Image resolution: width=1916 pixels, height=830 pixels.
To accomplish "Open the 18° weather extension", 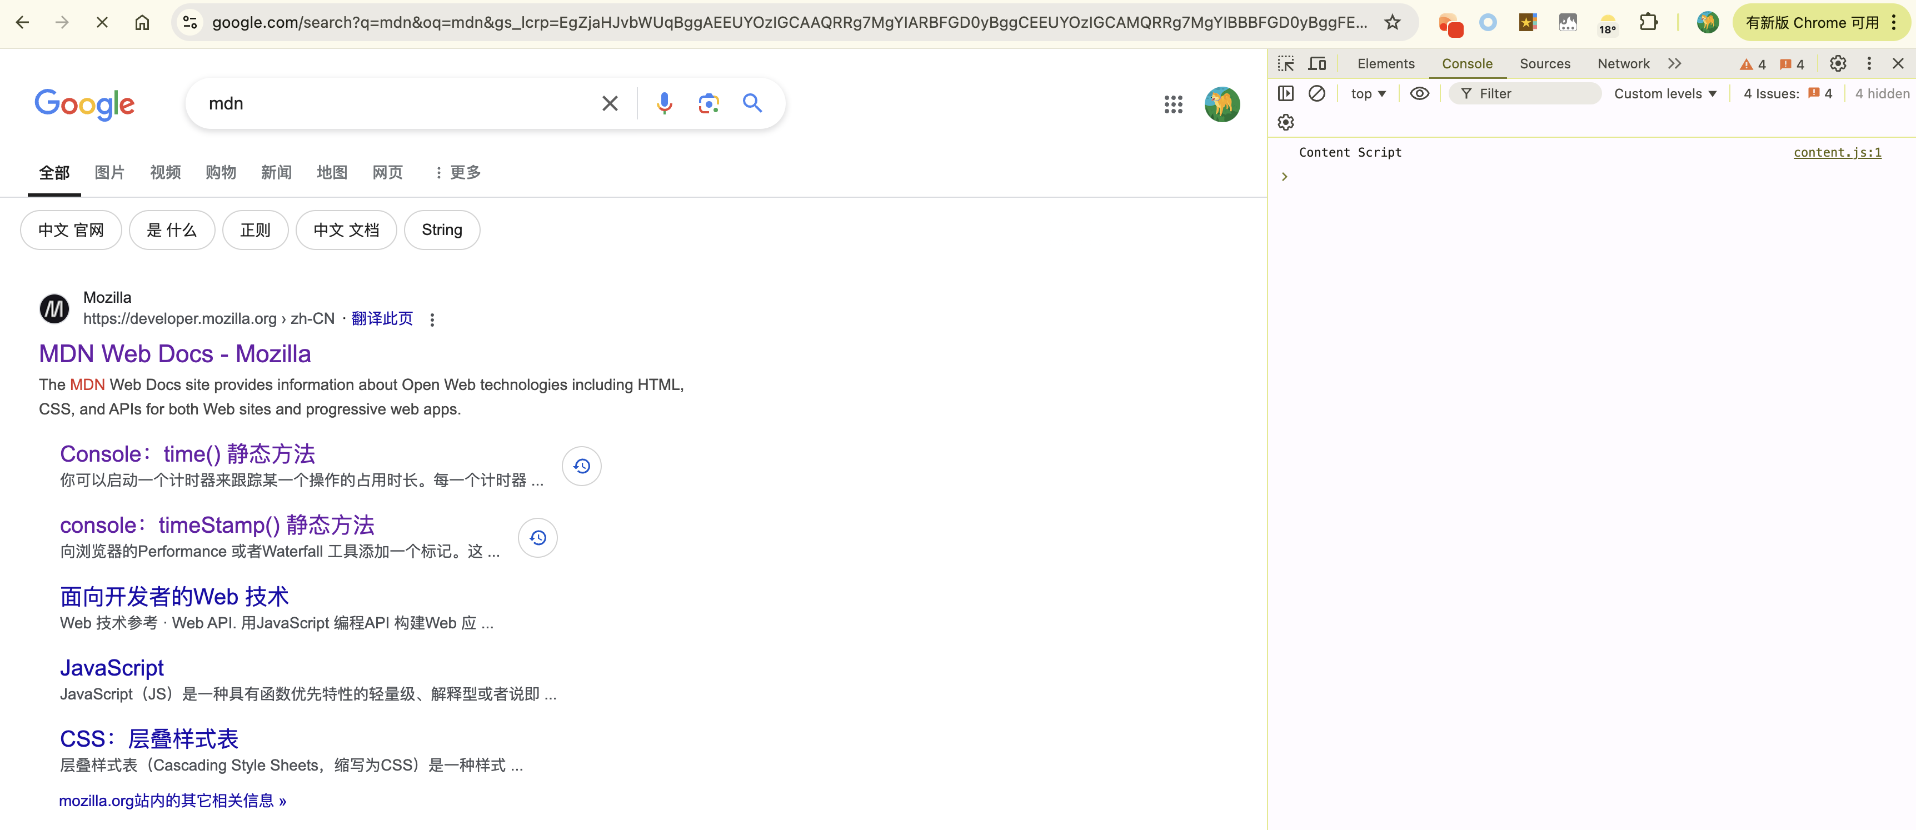I will pos(1608,24).
